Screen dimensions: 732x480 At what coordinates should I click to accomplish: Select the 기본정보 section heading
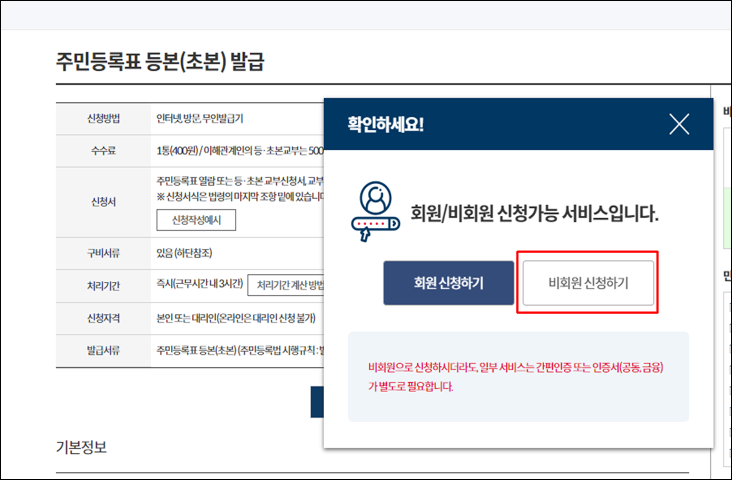81,447
